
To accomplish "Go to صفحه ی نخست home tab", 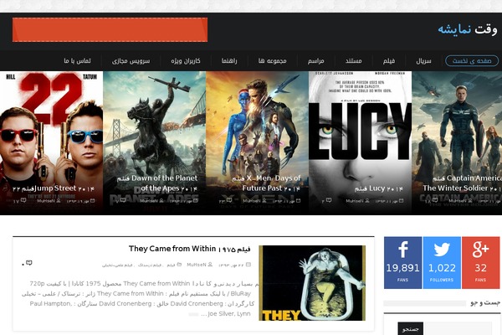I will click(x=472, y=60).
